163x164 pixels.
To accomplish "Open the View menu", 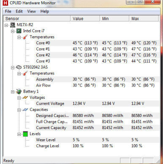I will [31, 11].
